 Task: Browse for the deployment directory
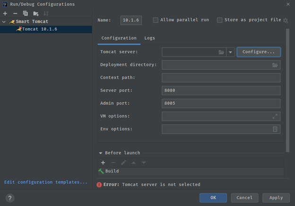pos(275,65)
